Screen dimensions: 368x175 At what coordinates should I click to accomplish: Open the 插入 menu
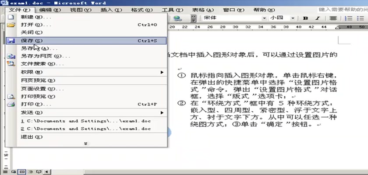pos(111,10)
